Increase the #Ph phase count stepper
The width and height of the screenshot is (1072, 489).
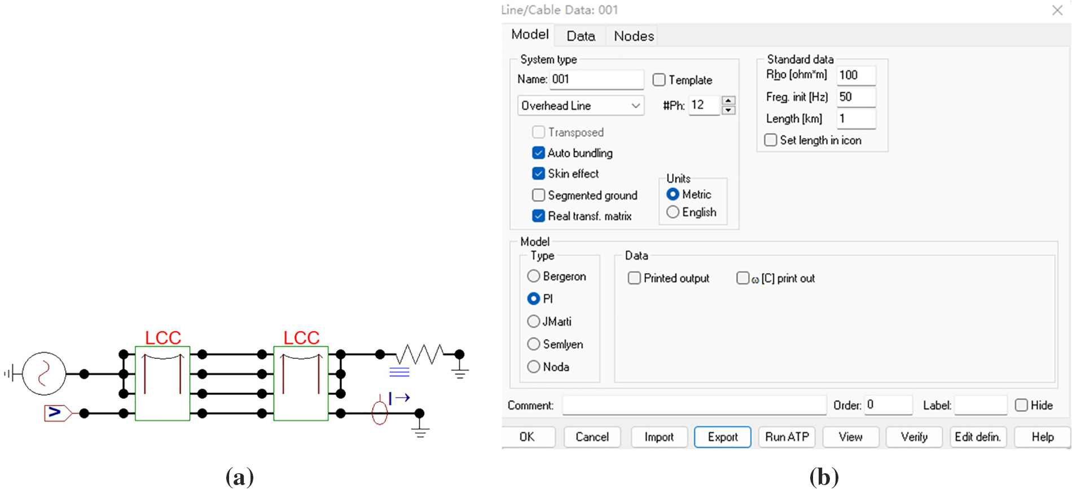click(x=728, y=100)
